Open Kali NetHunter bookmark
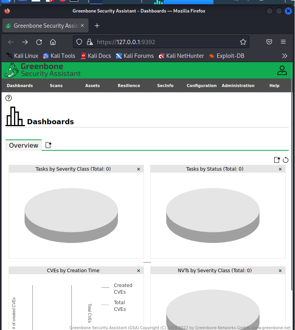 [181, 56]
